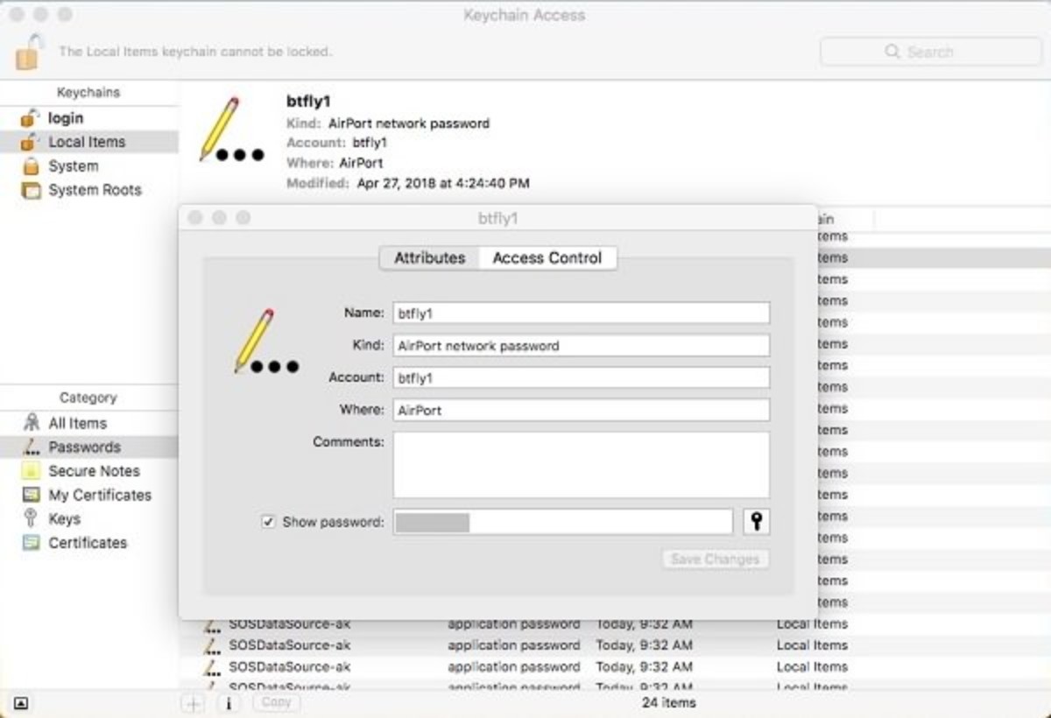This screenshot has width=1051, height=718.
Task: Click the Save Changes button
Action: coord(715,559)
